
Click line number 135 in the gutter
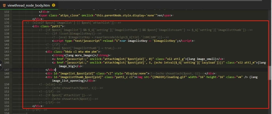6,23
